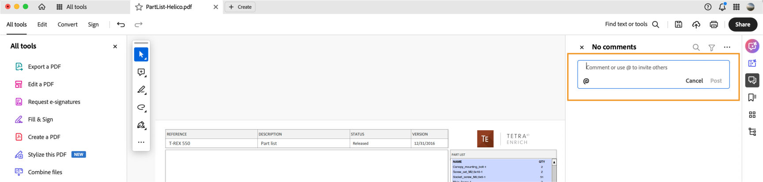Click the Create new tab button

click(x=240, y=7)
